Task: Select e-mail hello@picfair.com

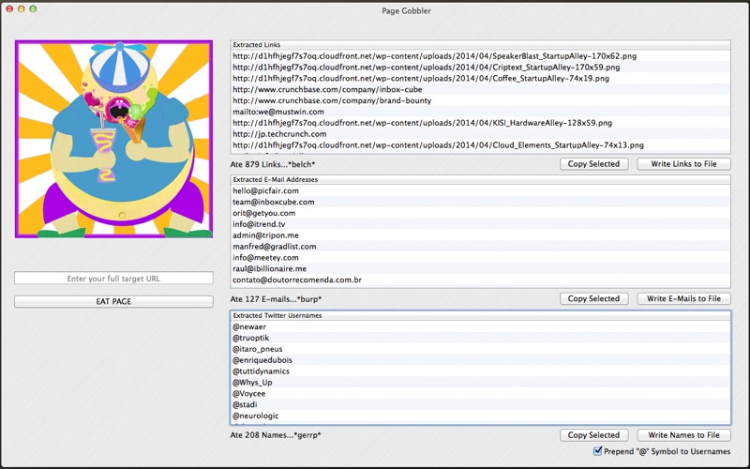Action: 480,190
